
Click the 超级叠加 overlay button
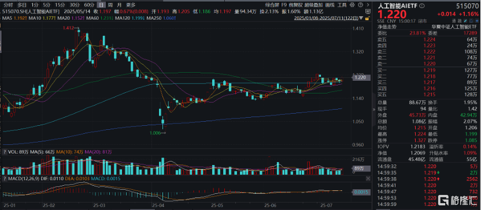(x=313, y=5)
